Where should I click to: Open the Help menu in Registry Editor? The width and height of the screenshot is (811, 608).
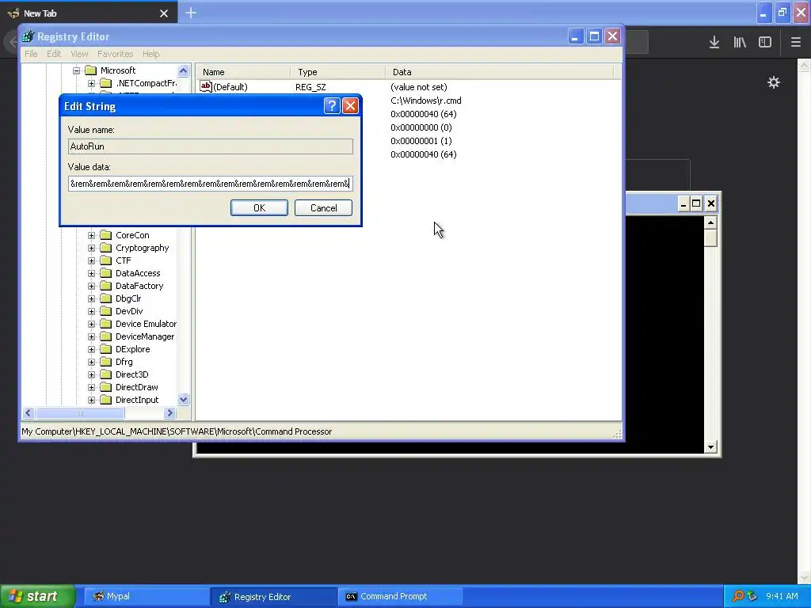151,54
